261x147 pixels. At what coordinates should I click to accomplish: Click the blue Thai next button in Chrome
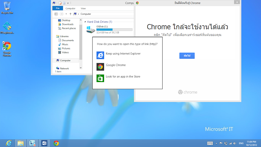[187, 56]
